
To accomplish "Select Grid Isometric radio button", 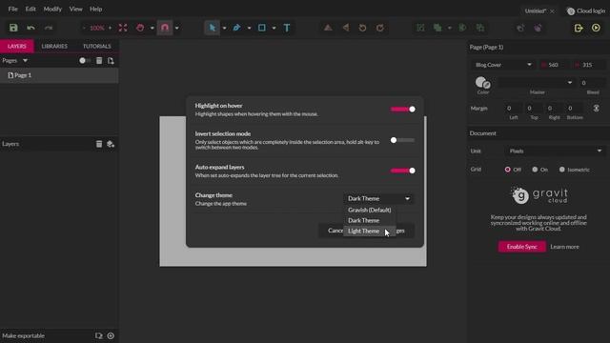I will pos(562,170).
